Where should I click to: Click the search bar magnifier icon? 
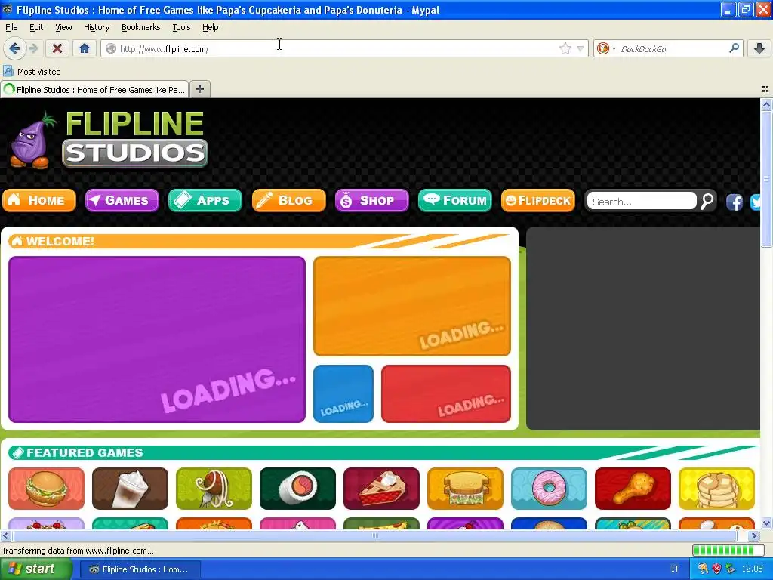[734, 48]
